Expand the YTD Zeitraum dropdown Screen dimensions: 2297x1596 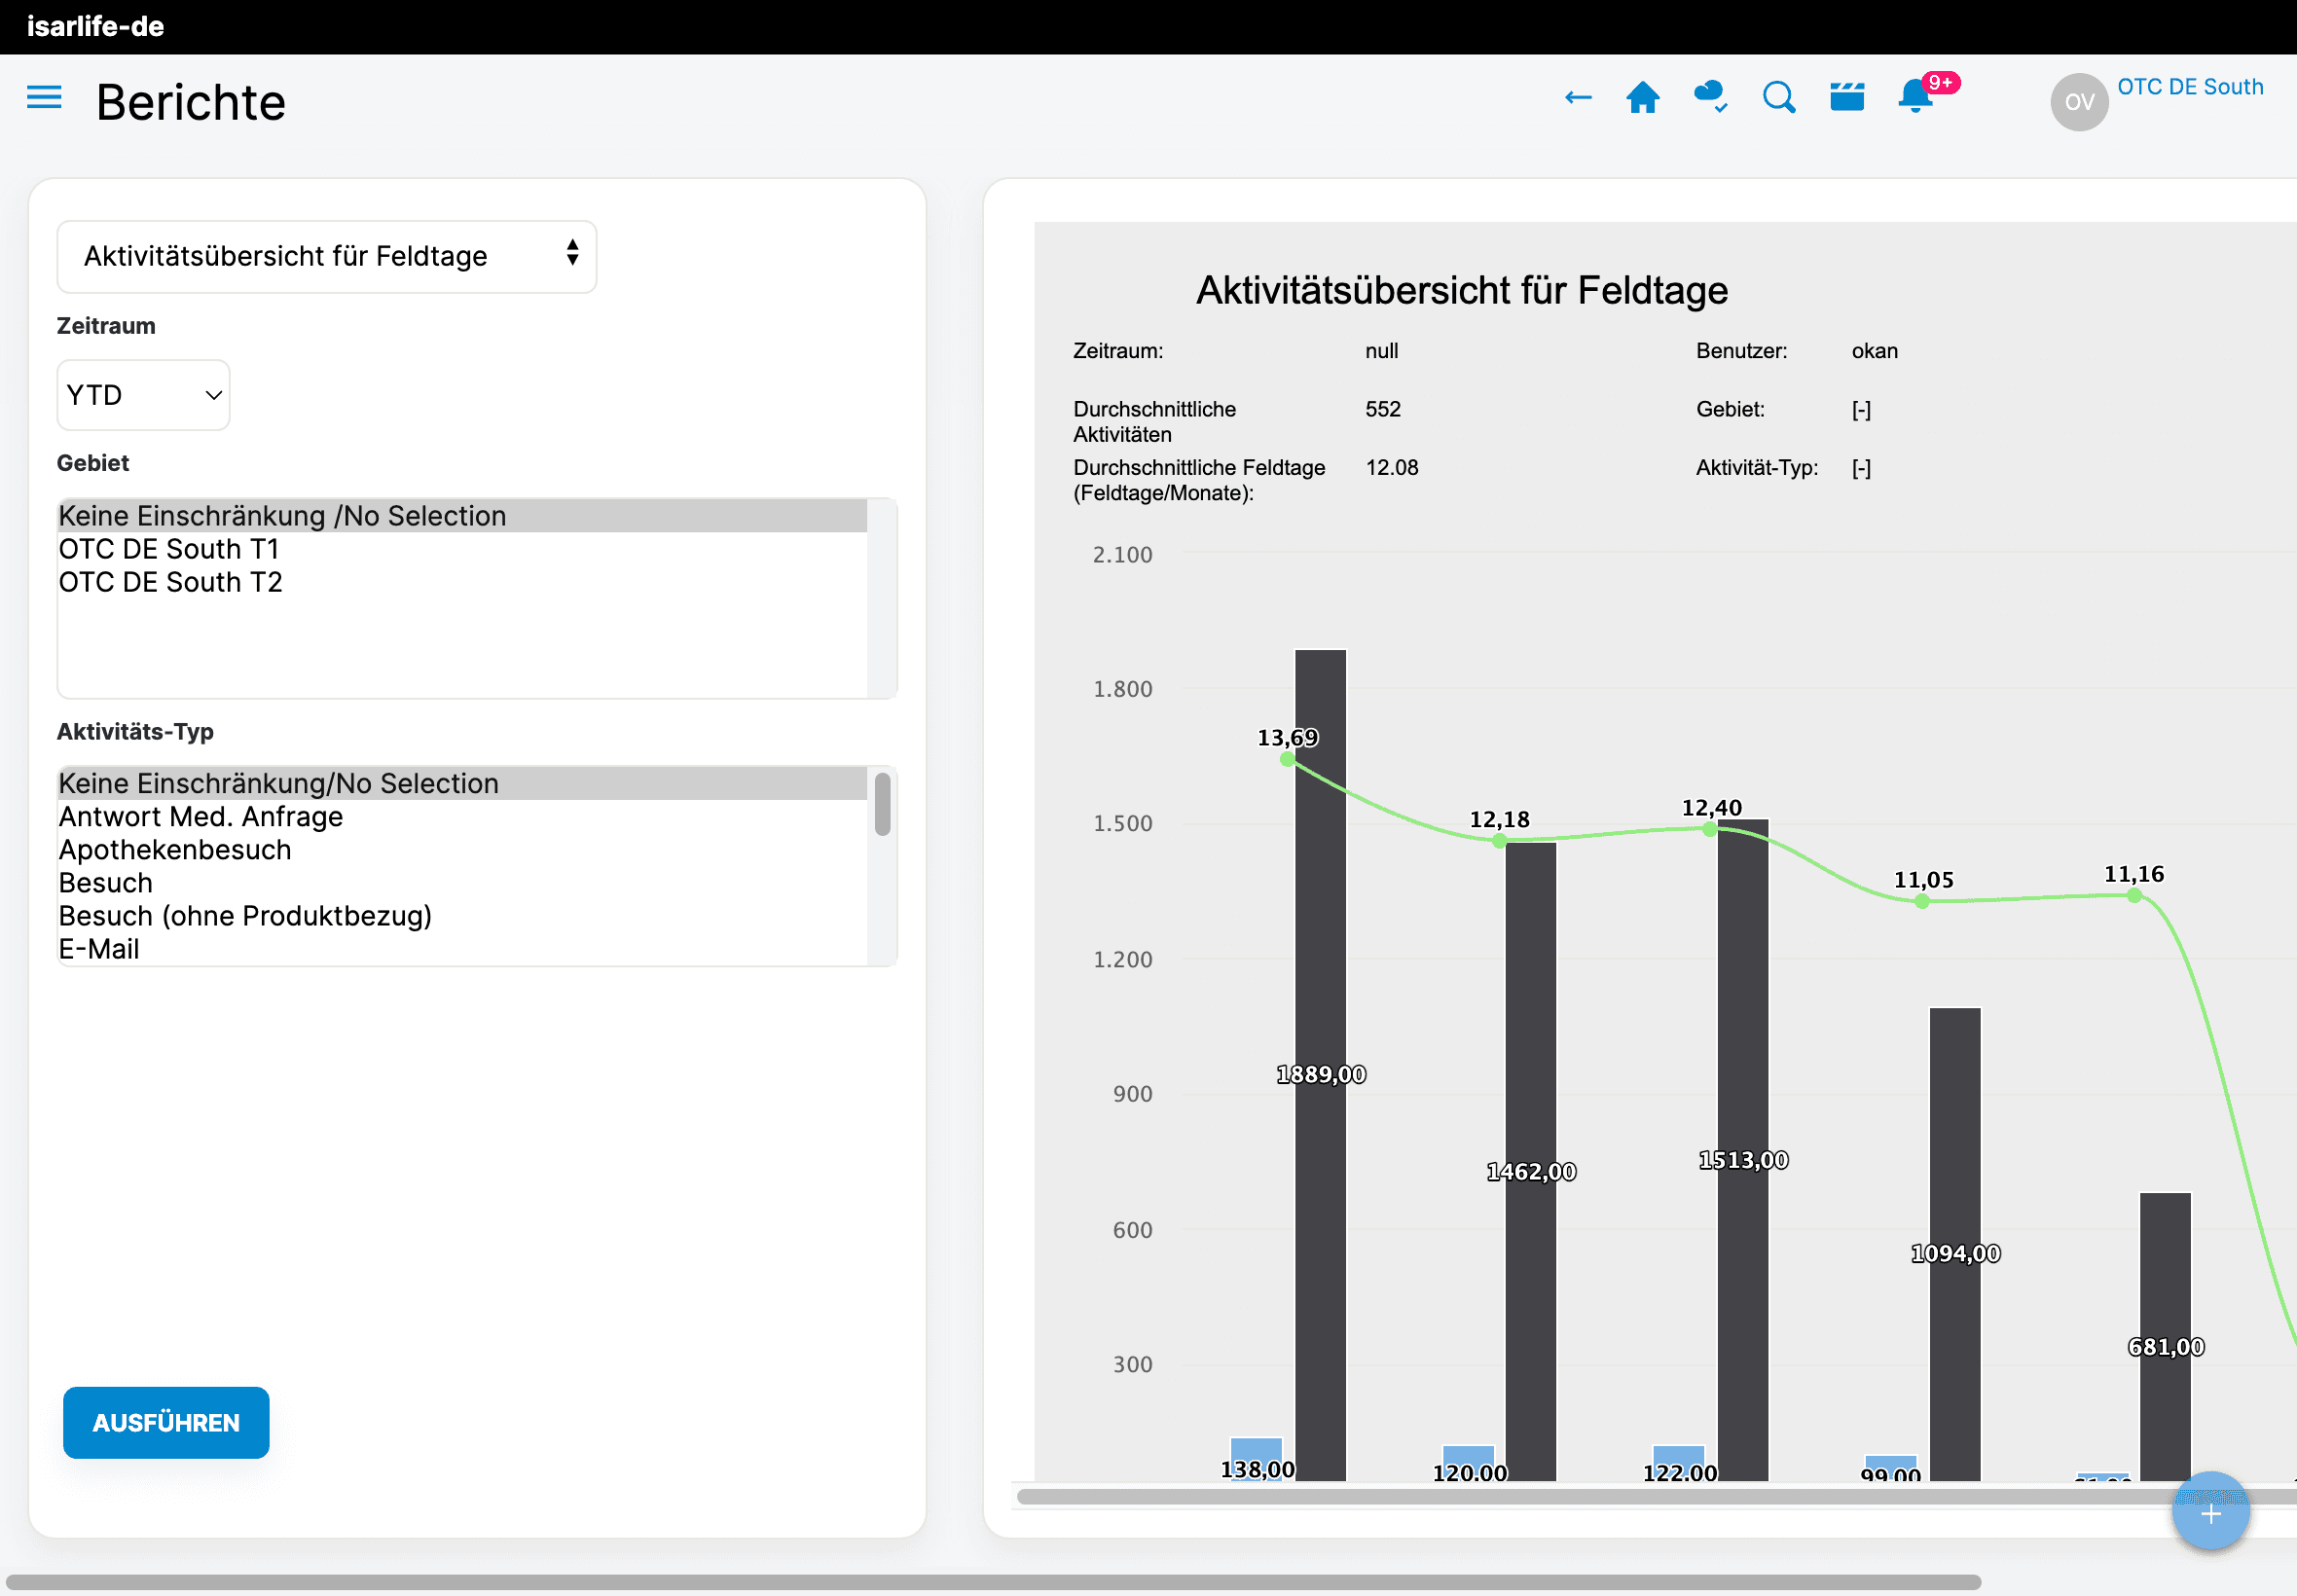(143, 395)
